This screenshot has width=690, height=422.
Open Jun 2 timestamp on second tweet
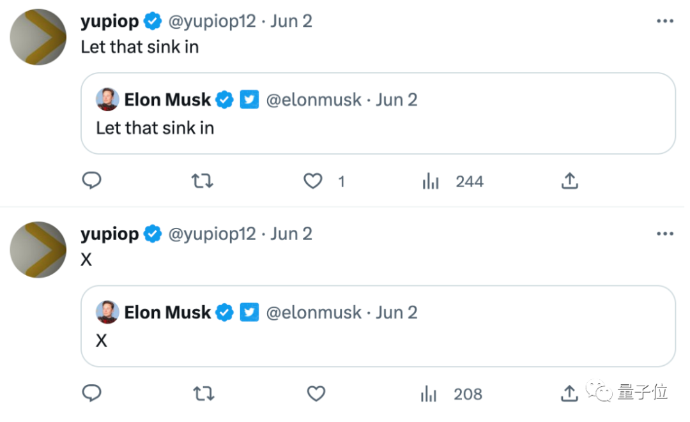[x=291, y=234]
